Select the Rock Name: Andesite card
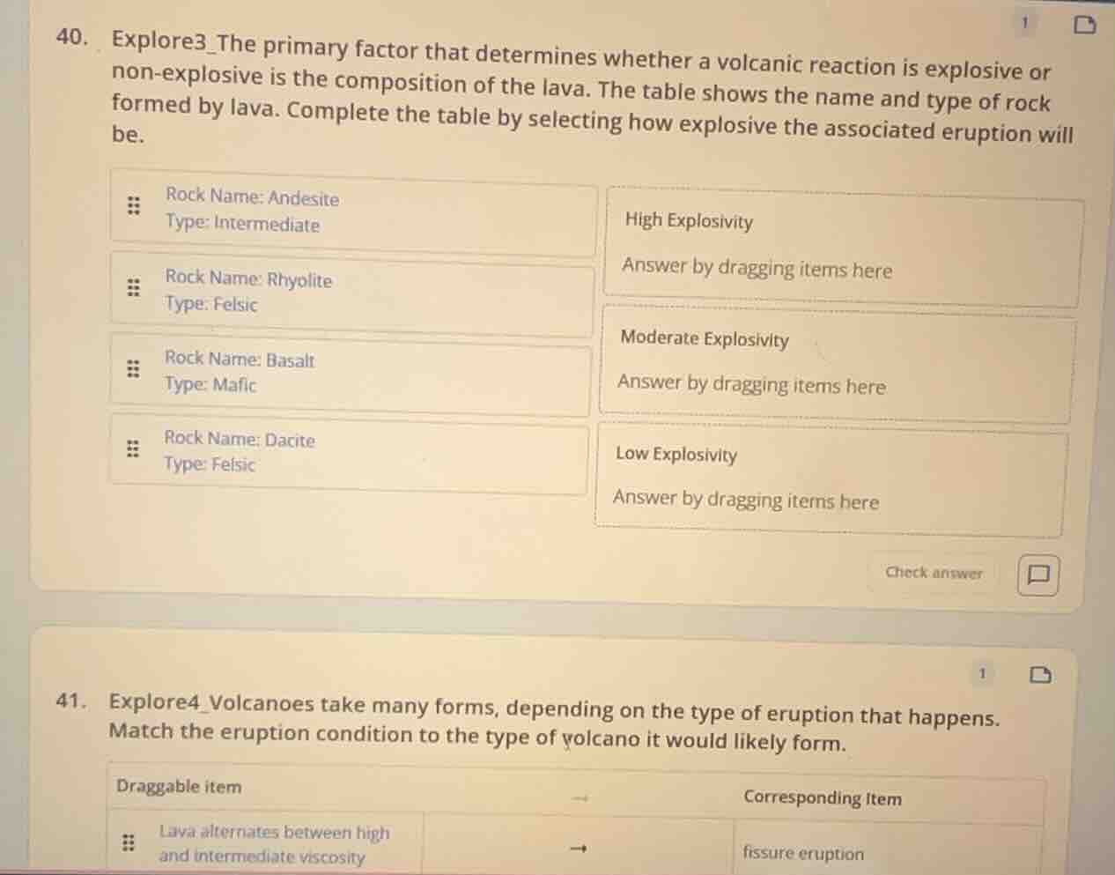The width and height of the screenshot is (1115, 875). click(x=352, y=212)
